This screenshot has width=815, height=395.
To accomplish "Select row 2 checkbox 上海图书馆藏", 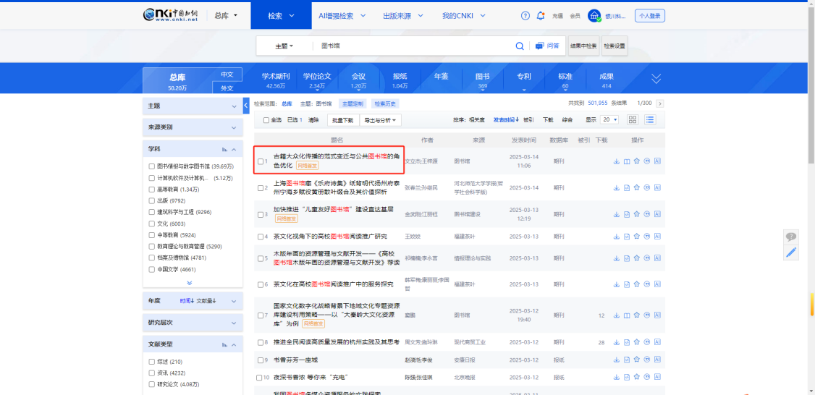I will (x=261, y=187).
